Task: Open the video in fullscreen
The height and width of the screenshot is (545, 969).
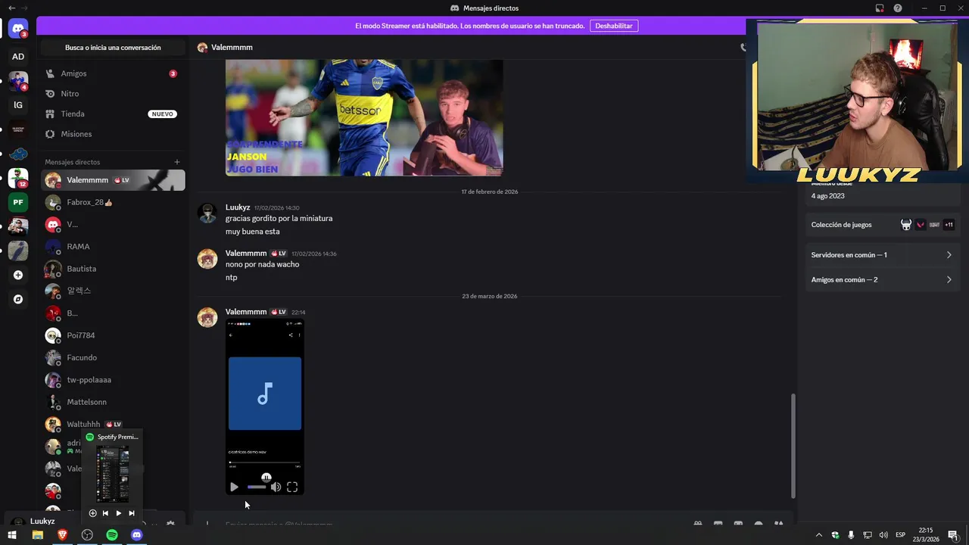Action: (292, 487)
